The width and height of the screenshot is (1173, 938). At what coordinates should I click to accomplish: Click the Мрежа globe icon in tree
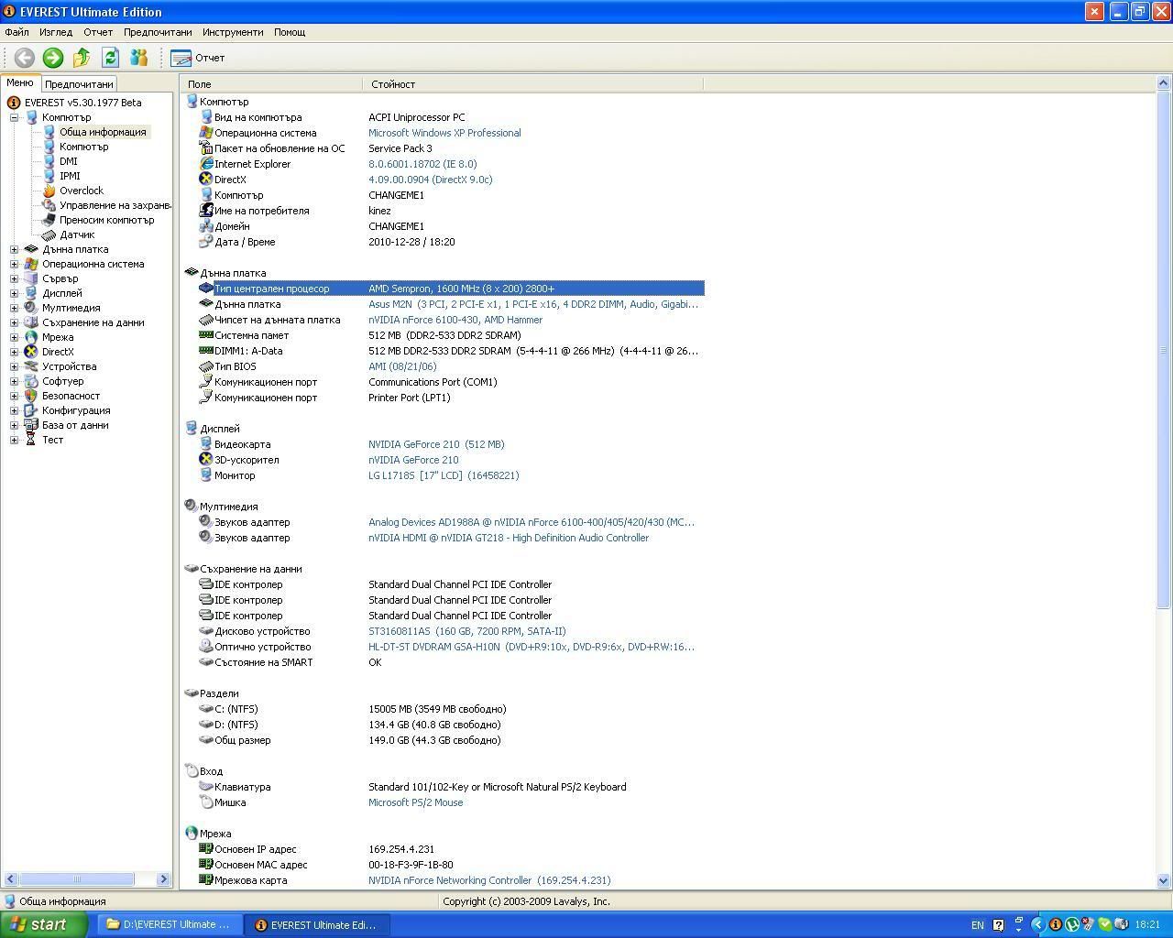point(31,337)
